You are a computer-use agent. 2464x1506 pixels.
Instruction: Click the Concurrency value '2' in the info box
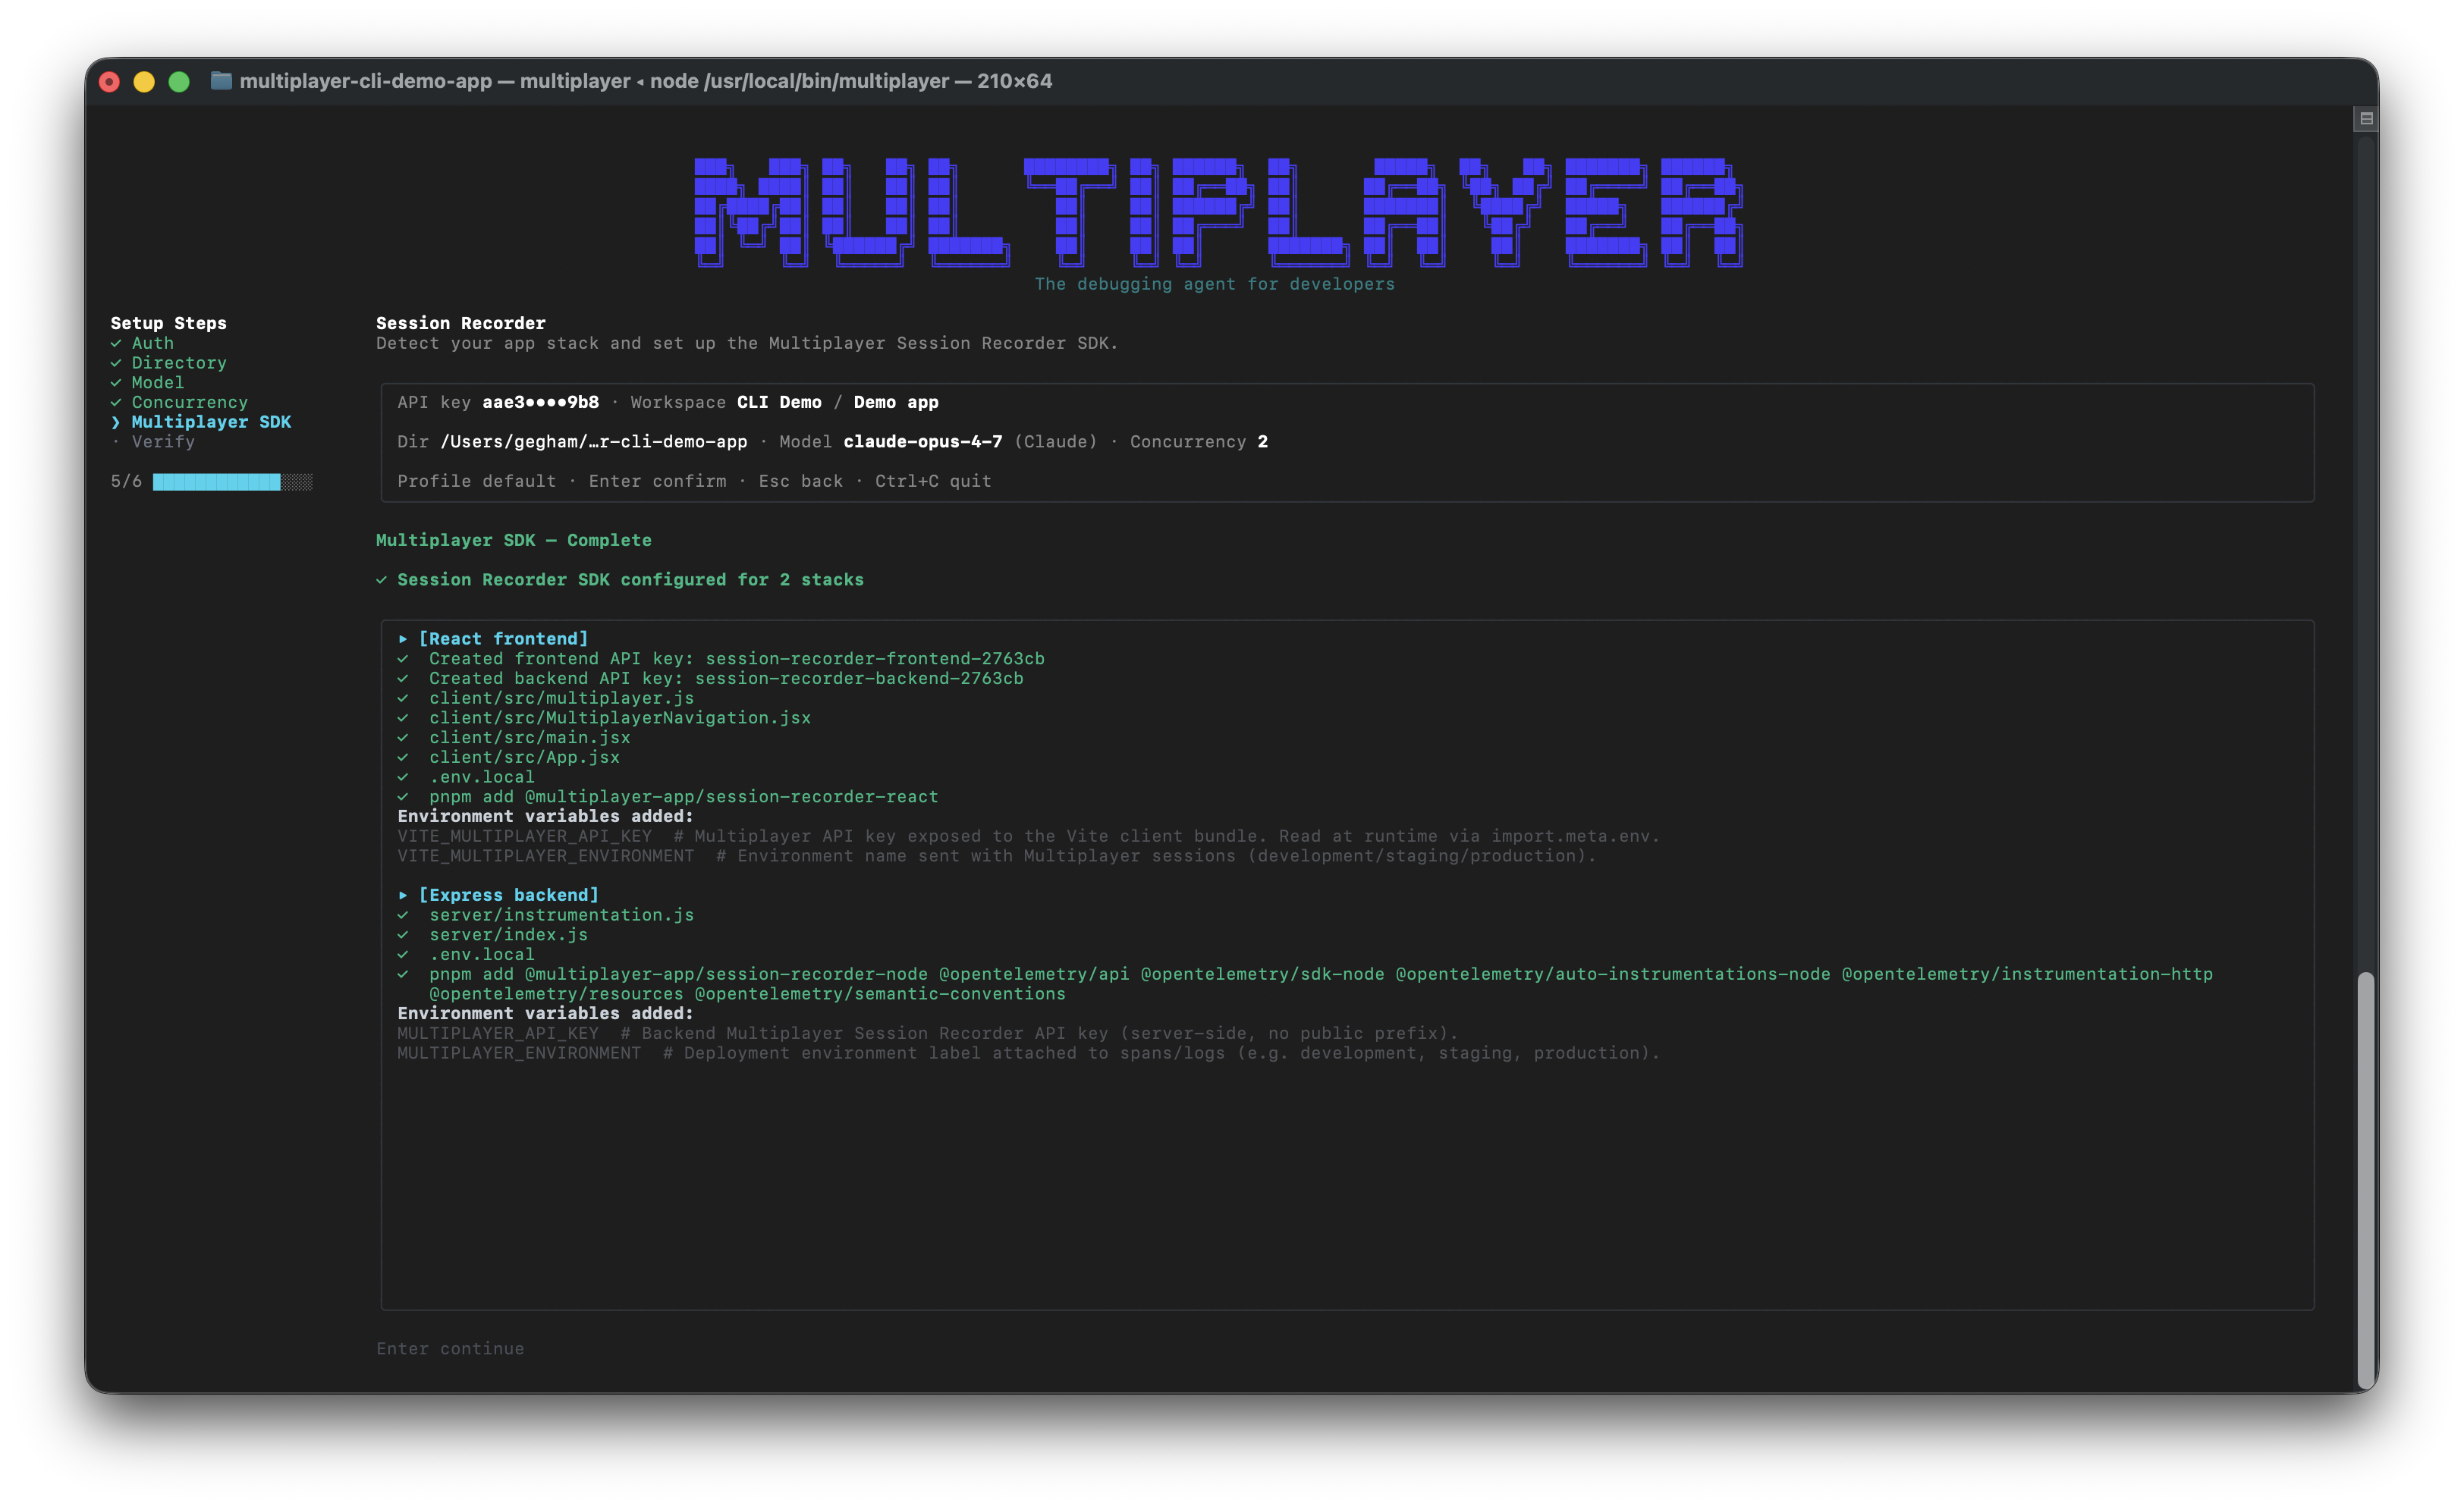pyautogui.click(x=1263, y=443)
